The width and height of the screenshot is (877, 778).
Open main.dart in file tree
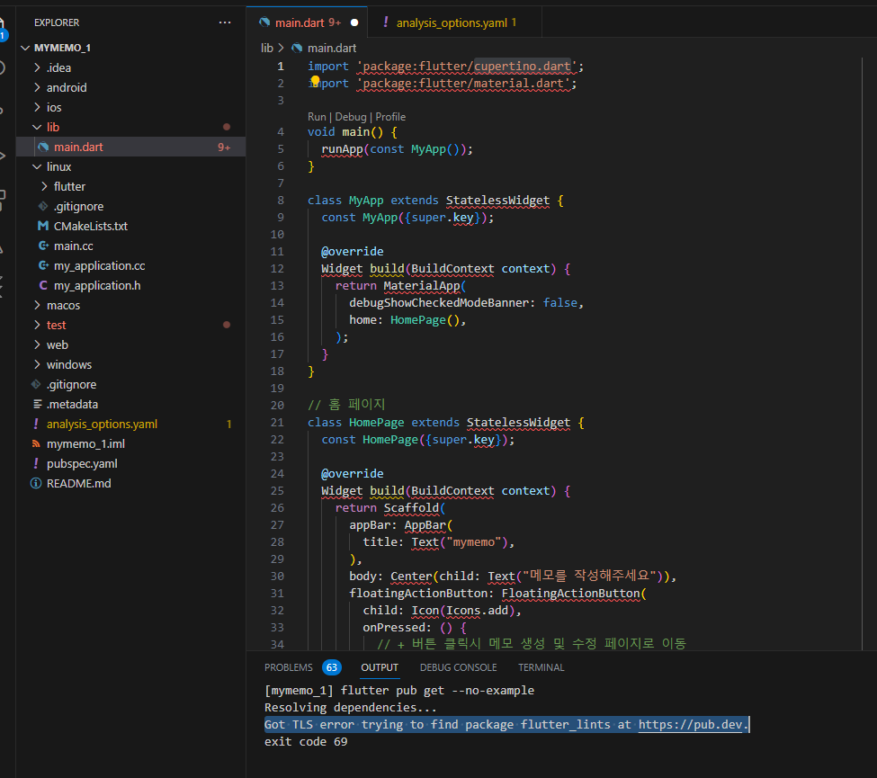[x=131, y=148]
